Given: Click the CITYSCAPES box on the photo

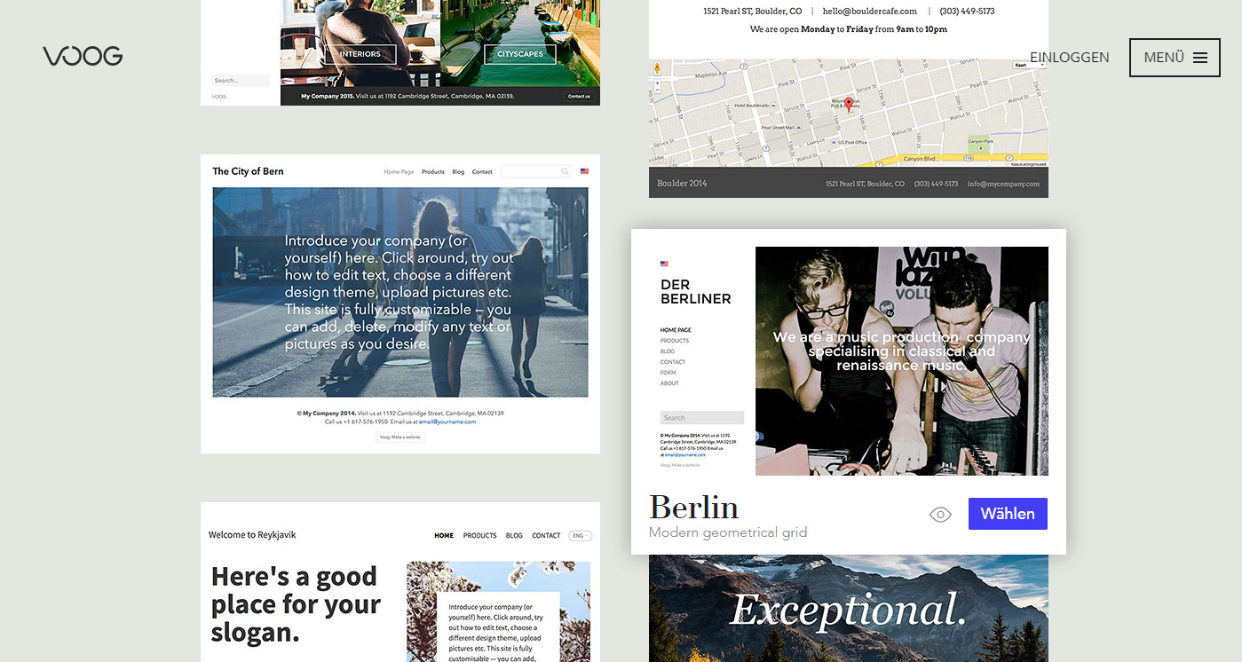Looking at the screenshot, I should [x=519, y=54].
